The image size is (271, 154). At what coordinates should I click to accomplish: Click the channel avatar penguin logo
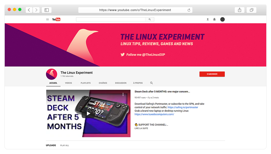[51, 74]
